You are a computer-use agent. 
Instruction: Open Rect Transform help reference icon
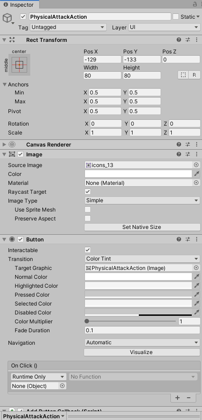pos(179,40)
